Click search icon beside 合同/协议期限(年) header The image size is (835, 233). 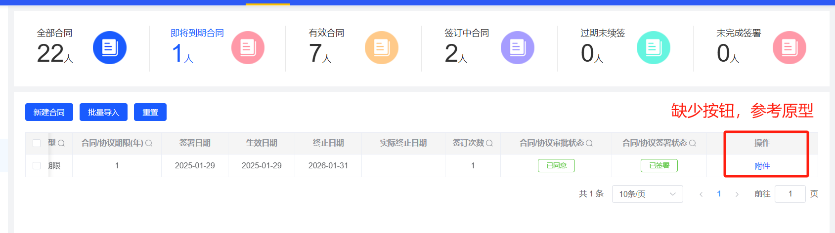tap(149, 143)
